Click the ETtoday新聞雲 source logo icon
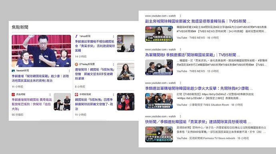The image size is (276, 154). pyautogui.click(x=76, y=65)
